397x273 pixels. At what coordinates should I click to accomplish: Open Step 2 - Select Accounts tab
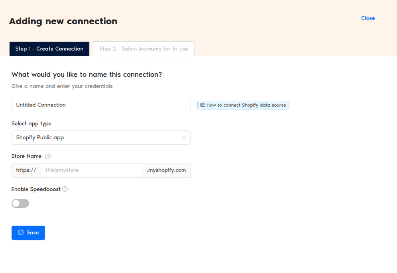click(x=143, y=49)
